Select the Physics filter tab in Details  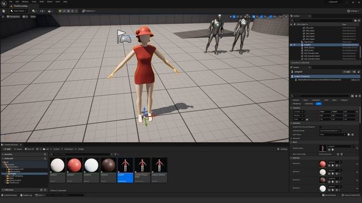pyautogui.click(x=344, y=100)
